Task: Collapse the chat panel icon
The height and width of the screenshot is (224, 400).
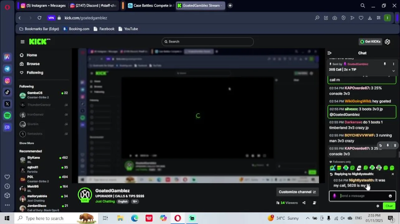Action: 330,53
